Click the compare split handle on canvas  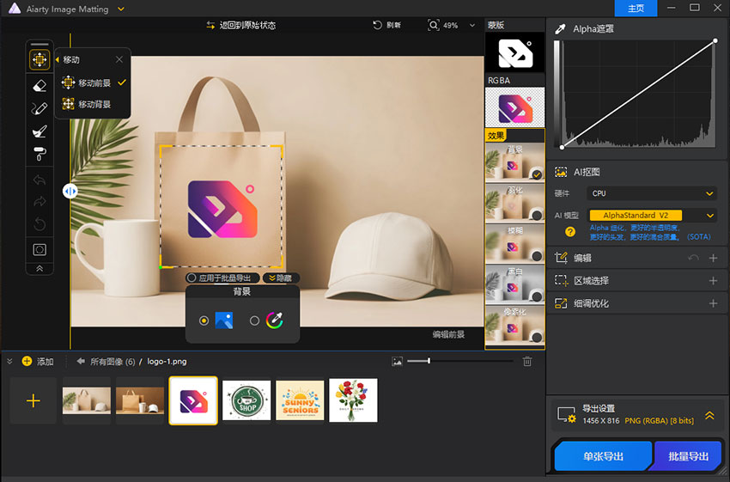[70, 191]
